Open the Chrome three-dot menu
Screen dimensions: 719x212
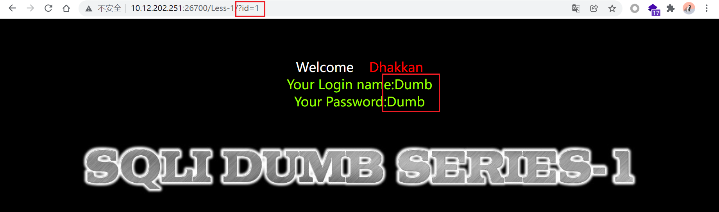point(706,8)
